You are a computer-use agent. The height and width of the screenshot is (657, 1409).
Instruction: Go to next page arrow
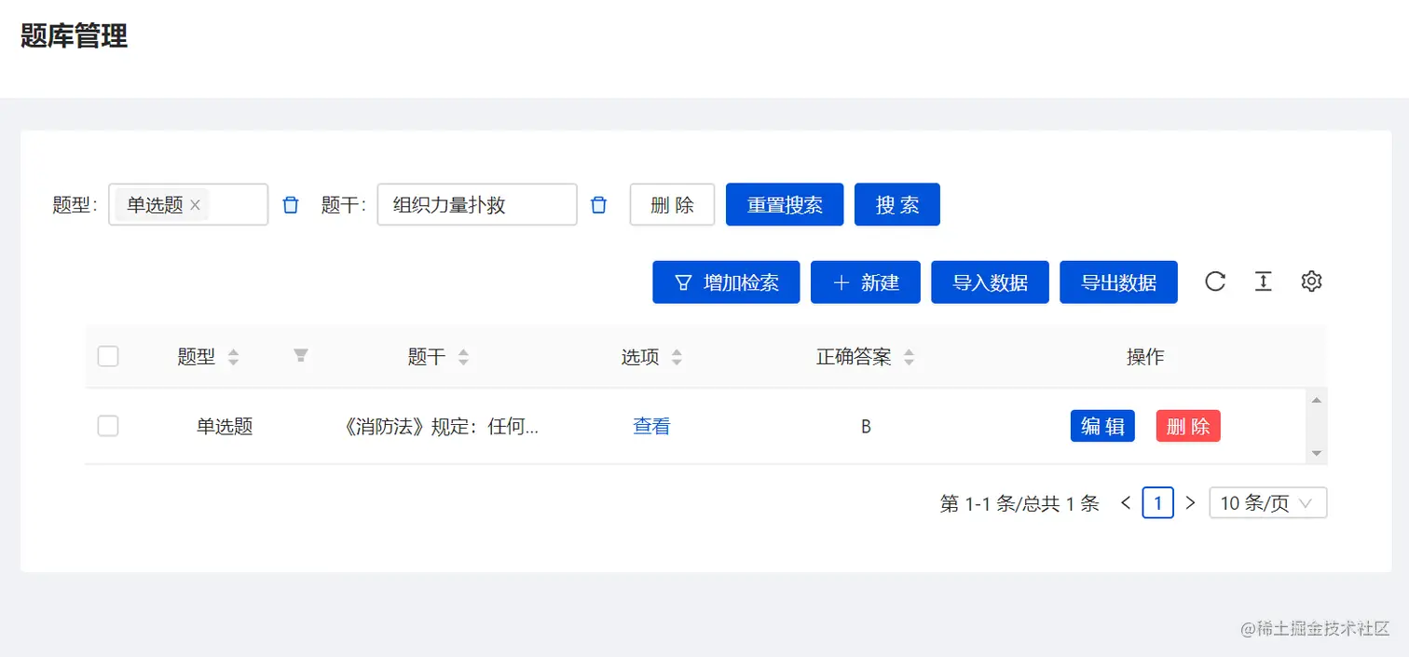click(1190, 503)
